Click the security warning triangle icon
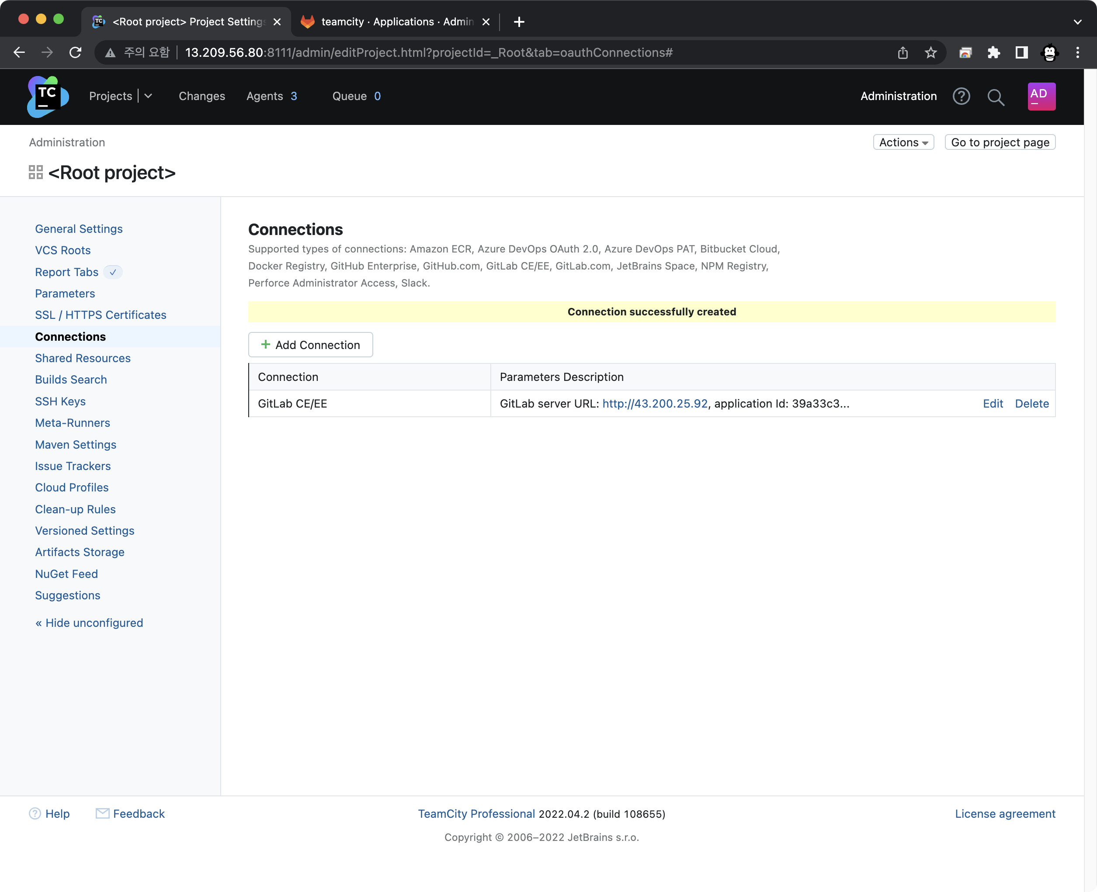The height and width of the screenshot is (892, 1097). click(x=110, y=52)
